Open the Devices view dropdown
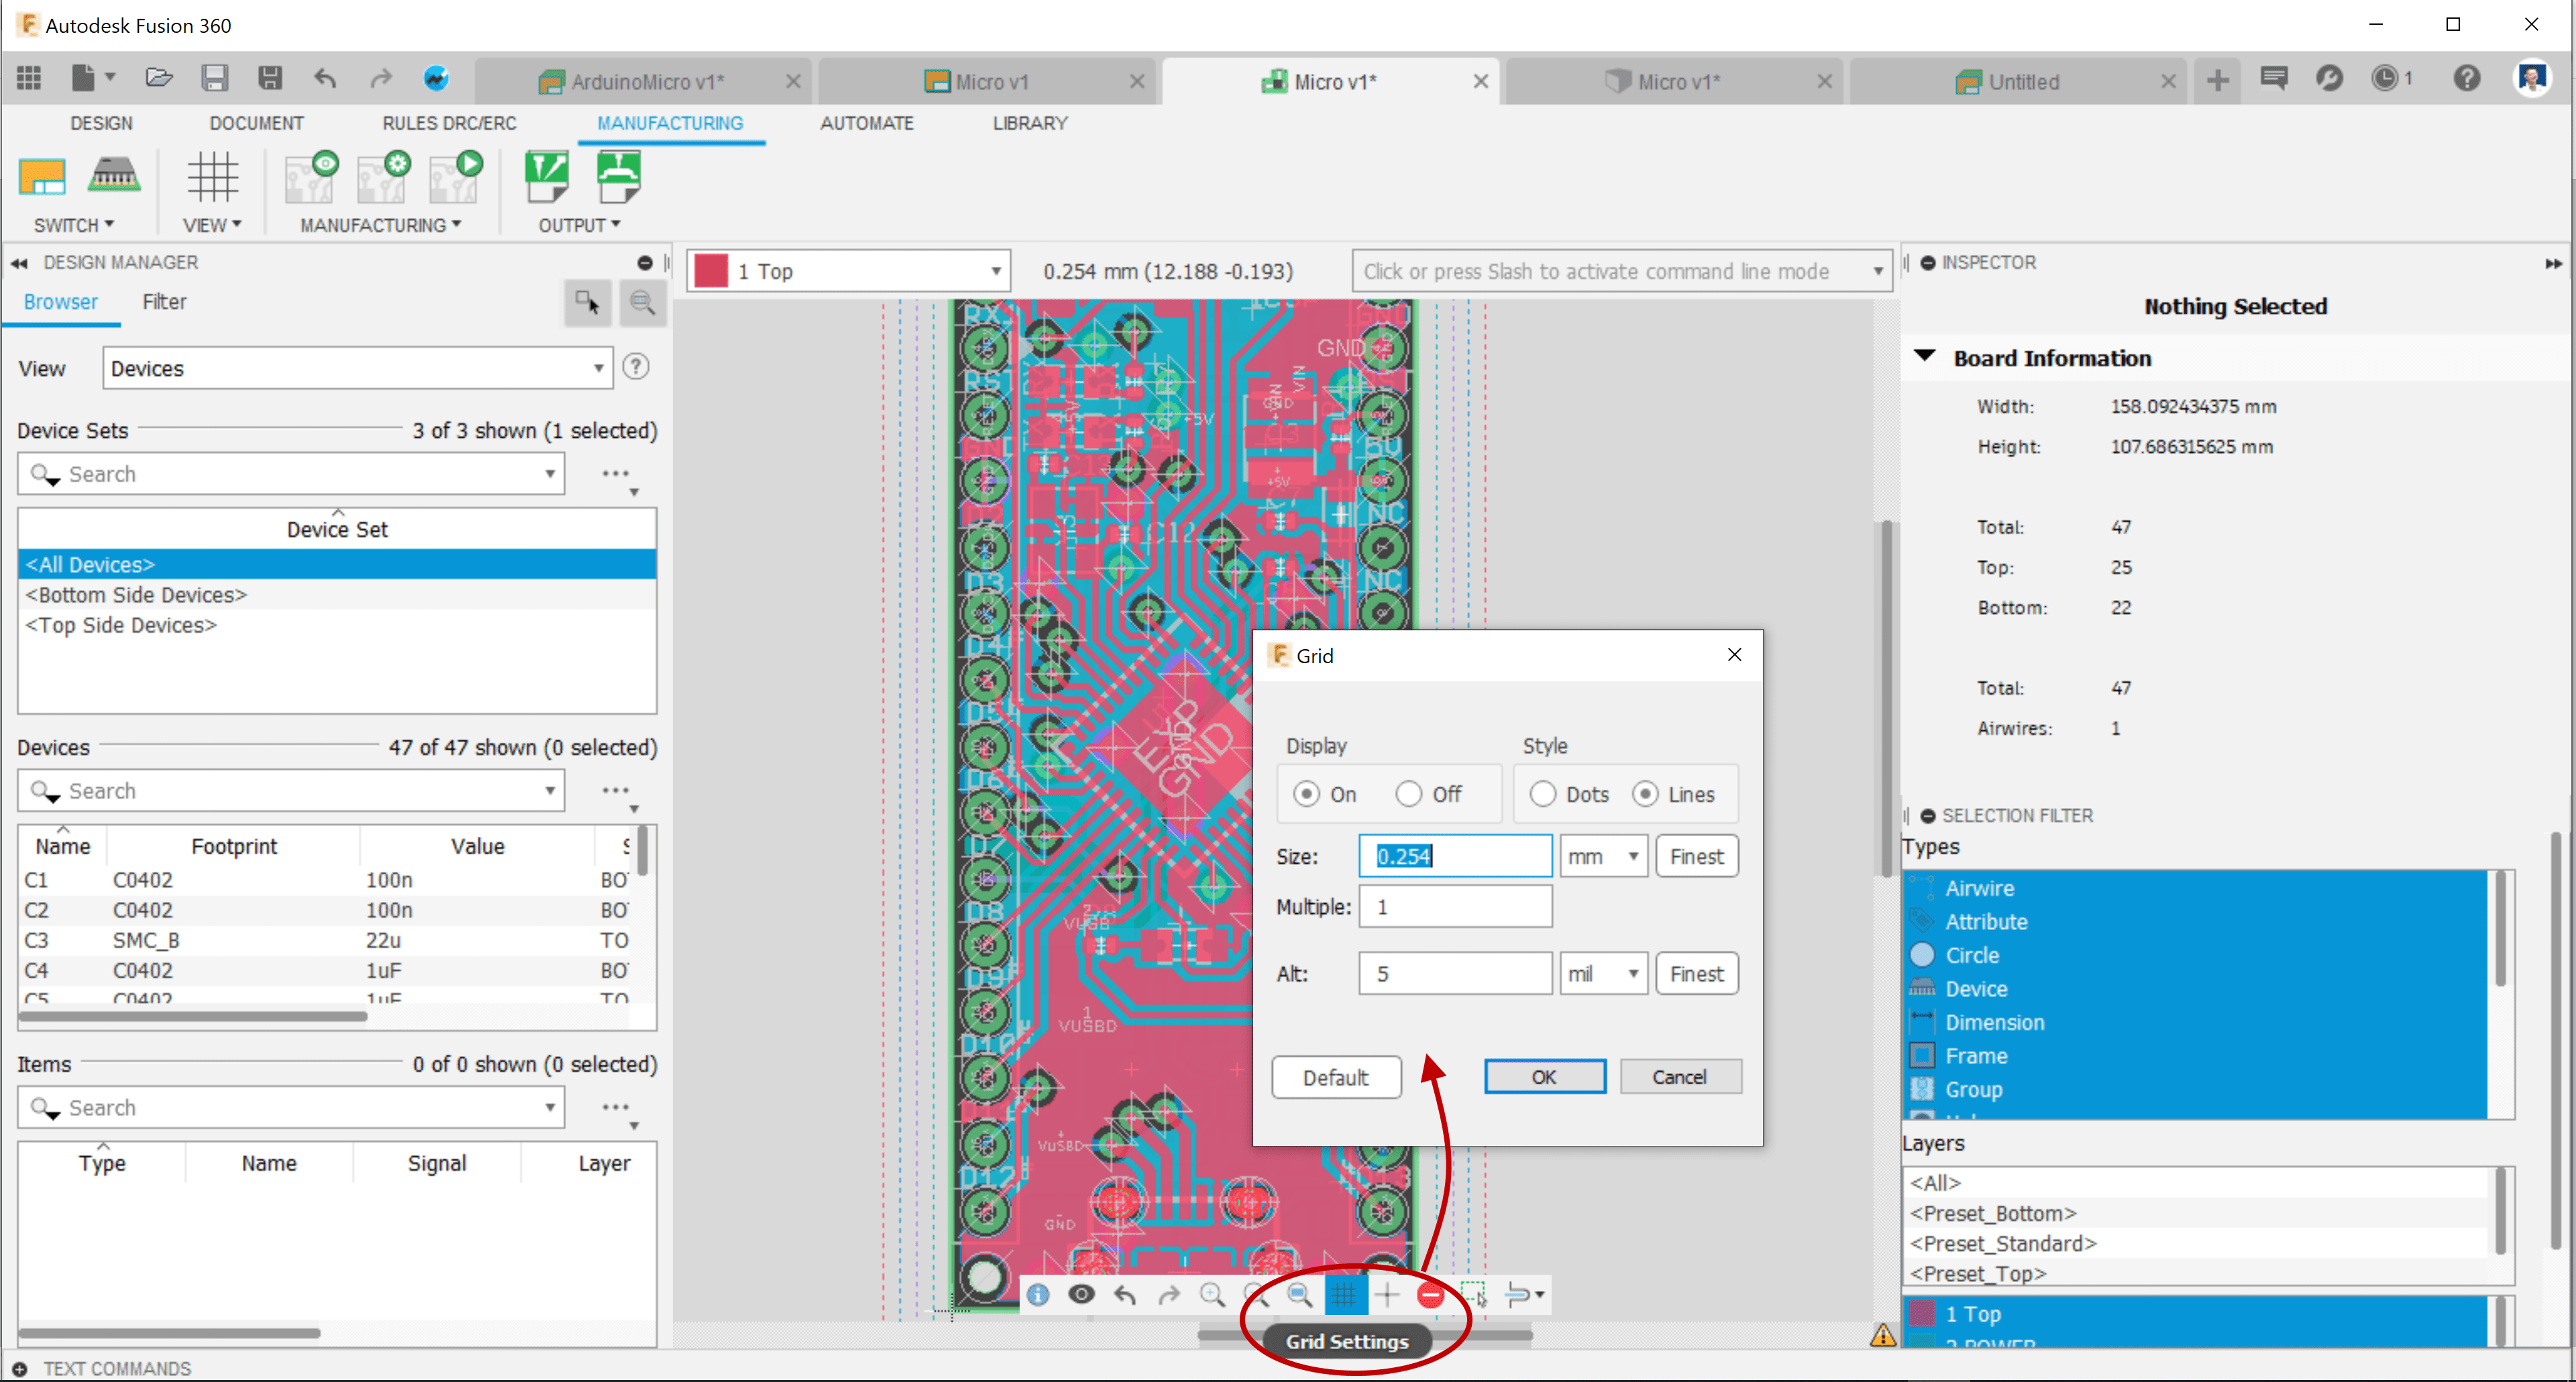 (x=357, y=369)
